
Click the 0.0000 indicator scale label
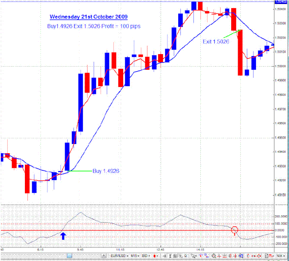click(279, 230)
